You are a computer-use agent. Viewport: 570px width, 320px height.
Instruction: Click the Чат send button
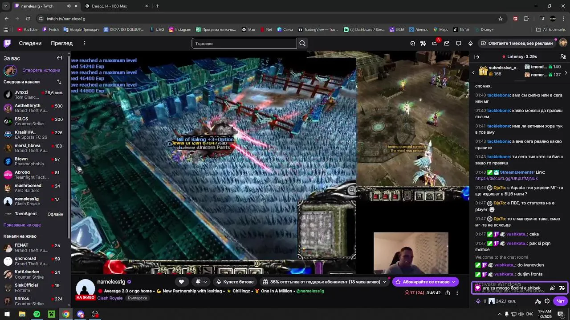[x=561, y=301]
